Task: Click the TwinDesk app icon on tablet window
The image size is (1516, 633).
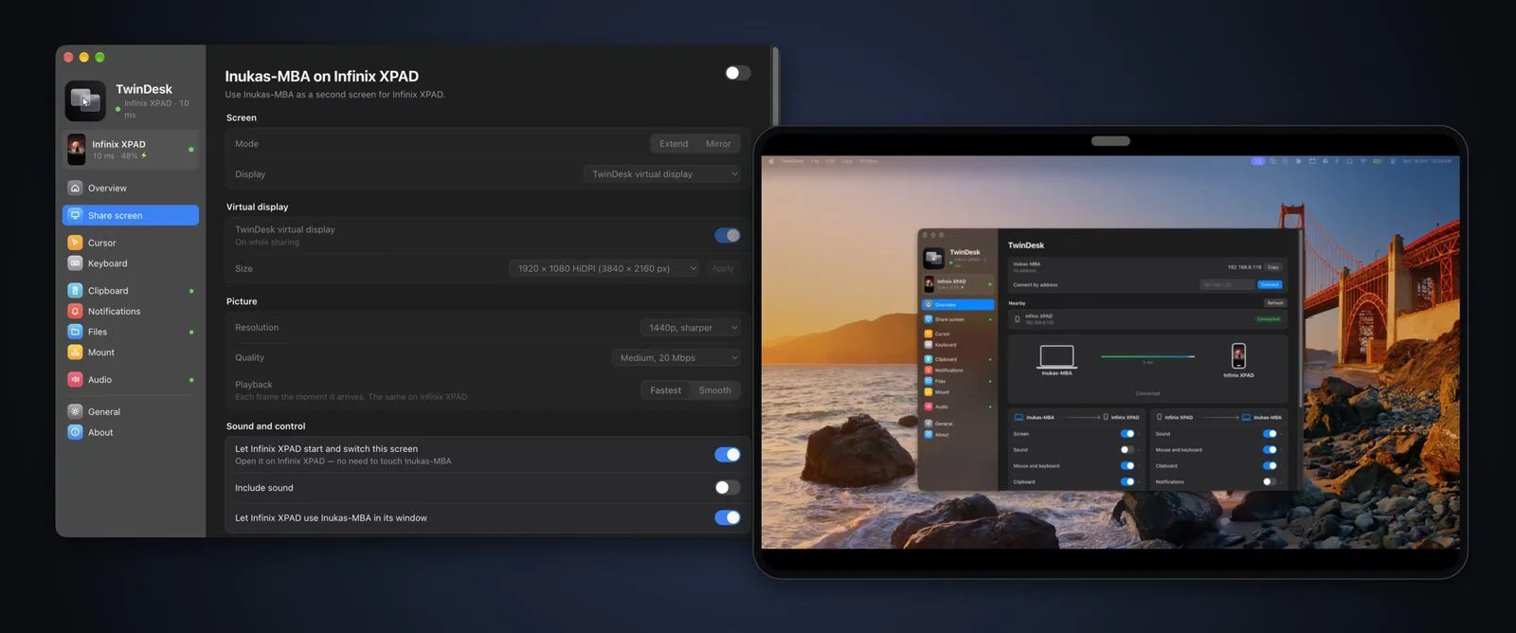Action: [933, 258]
